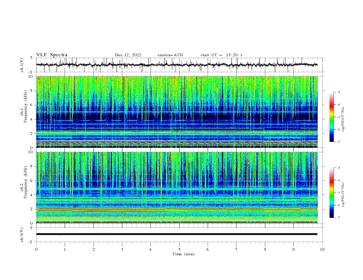
Task: Click the "Time (min)" axis label
Action: (x=183, y=254)
